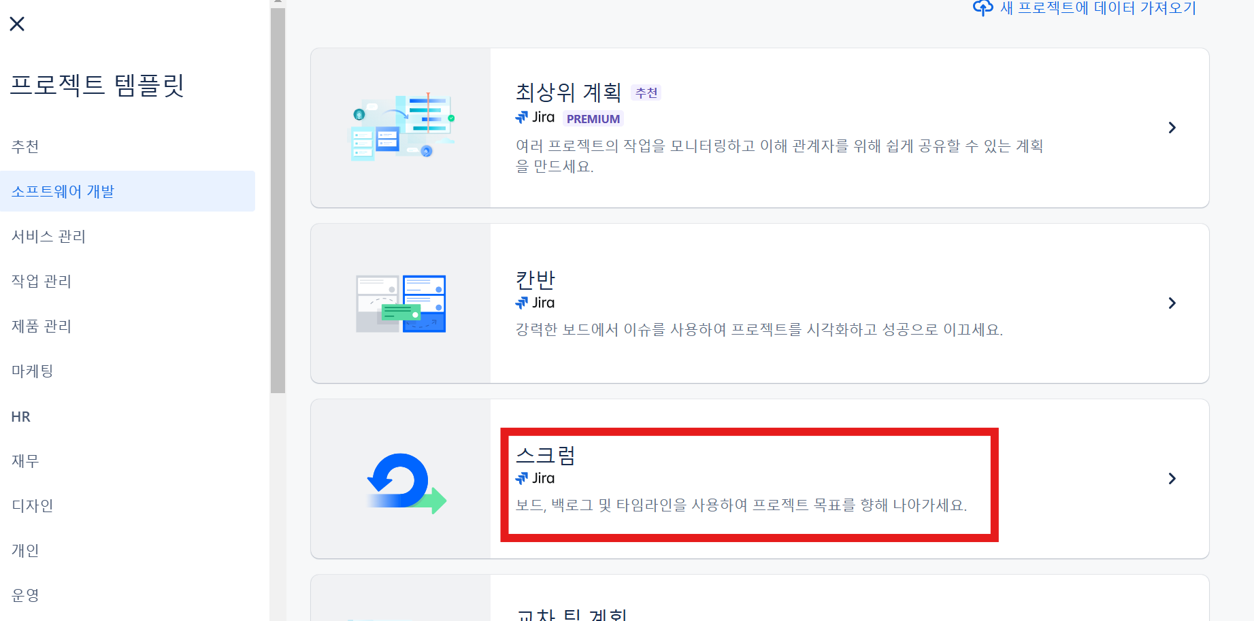Click the '추천' badge next to 최상위 계획
The width and height of the screenshot is (1254, 621).
(646, 93)
